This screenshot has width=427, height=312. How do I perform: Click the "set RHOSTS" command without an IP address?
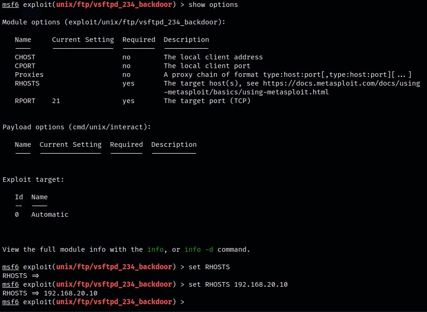(x=209, y=267)
